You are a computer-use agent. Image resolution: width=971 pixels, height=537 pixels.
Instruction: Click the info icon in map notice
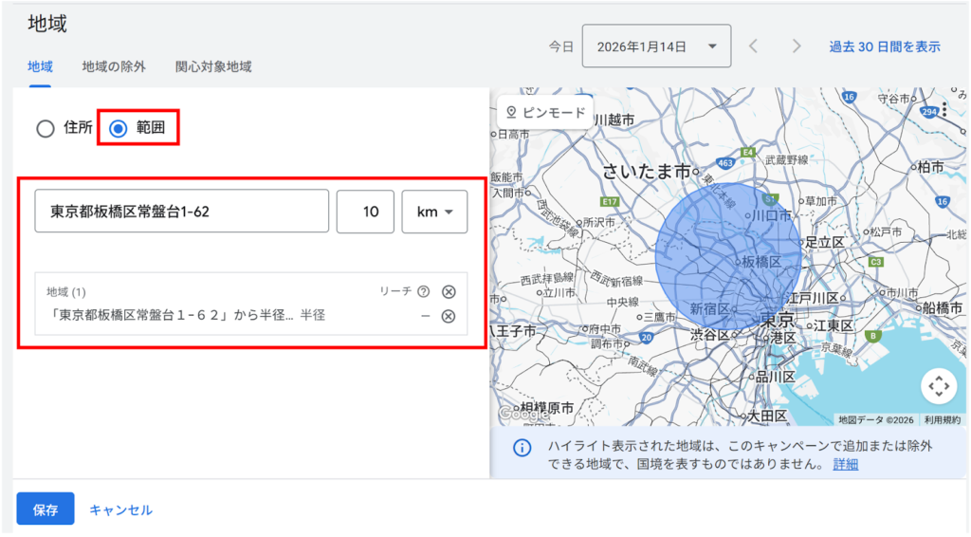[x=521, y=448]
